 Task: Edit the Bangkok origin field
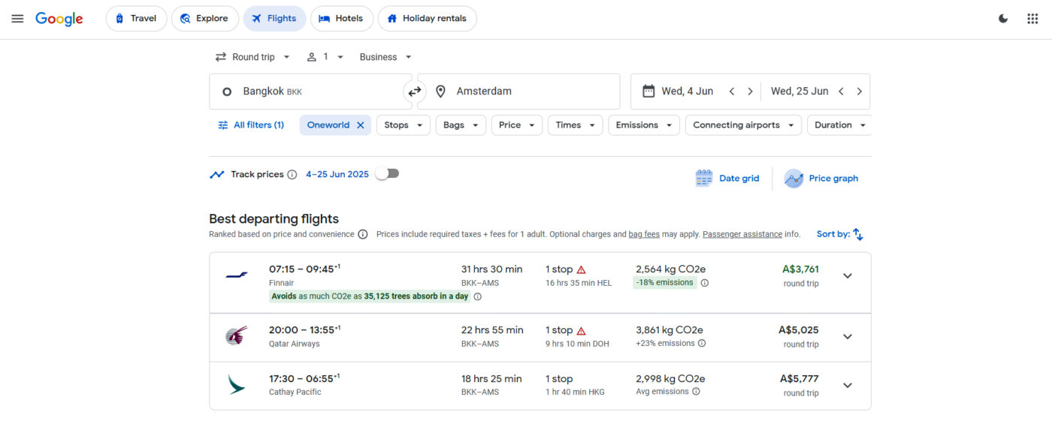[310, 92]
